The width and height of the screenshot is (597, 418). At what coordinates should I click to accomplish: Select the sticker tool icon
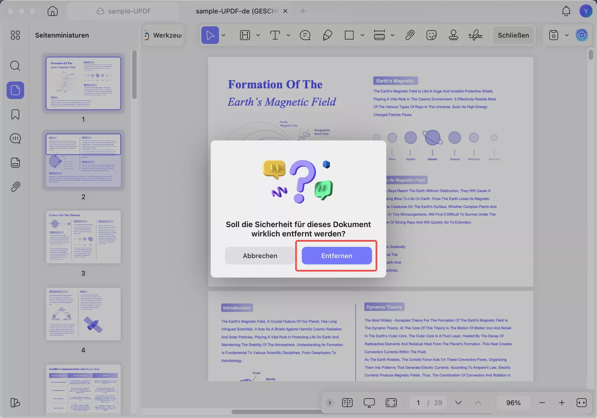coord(431,35)
